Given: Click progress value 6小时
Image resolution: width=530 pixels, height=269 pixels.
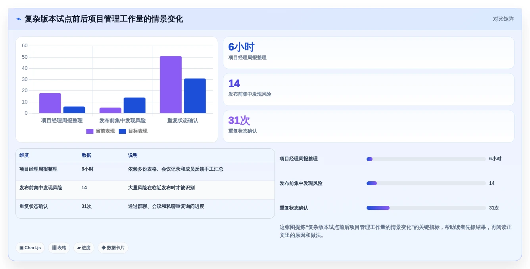Looking at the screenshot, I should click(495, 159).
